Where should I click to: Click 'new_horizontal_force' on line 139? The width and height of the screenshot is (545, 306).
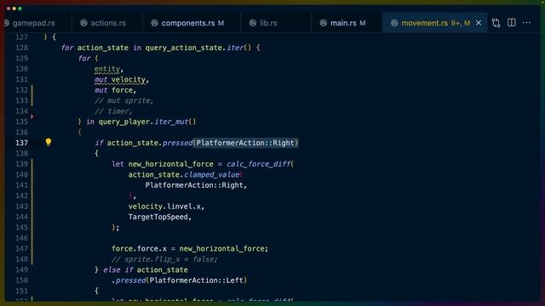click(x=170, y=164)
